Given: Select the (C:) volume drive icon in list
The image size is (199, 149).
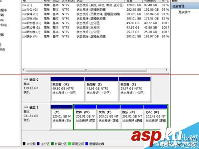Looking at the screenshot, I should 24,5.
